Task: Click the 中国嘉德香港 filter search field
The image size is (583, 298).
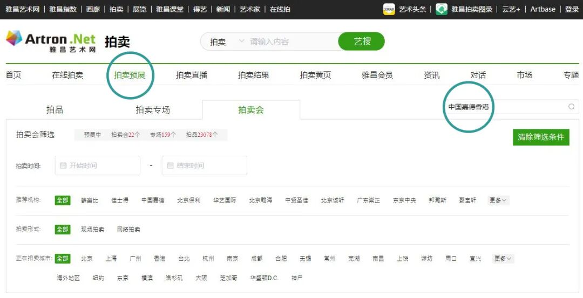Action: (x=512, y=107)
